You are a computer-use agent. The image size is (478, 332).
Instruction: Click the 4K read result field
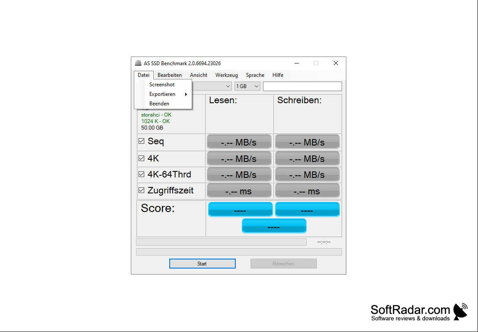(x=239, y=158)
